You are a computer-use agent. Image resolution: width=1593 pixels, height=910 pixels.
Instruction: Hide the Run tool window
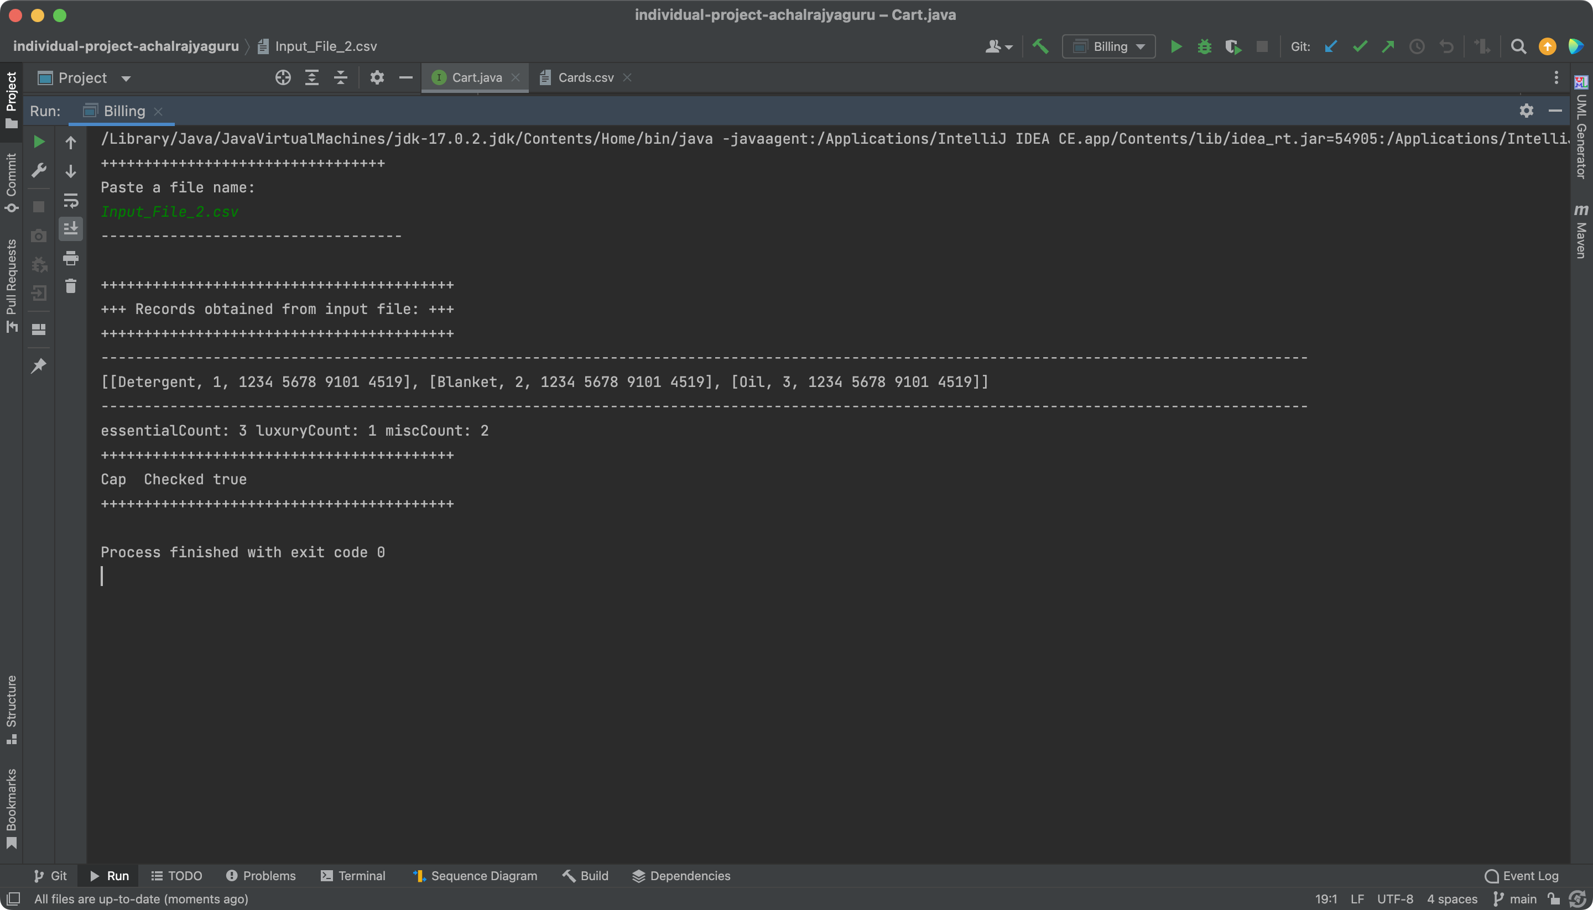[x=1555, y=111]
